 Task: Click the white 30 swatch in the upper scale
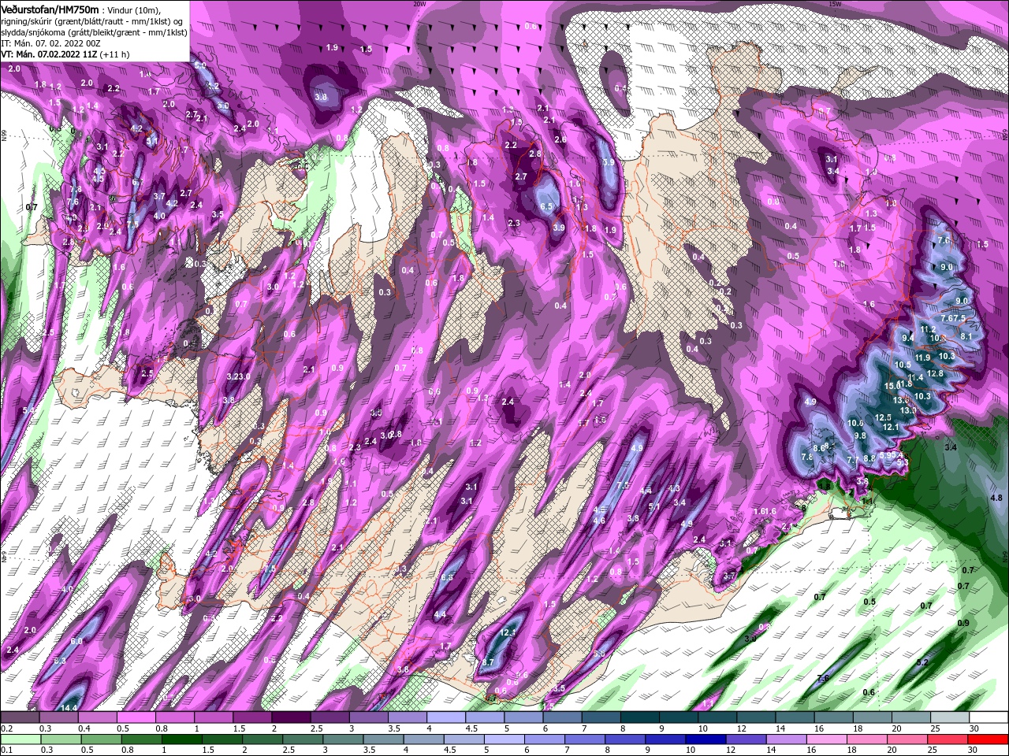coord(989,717)
